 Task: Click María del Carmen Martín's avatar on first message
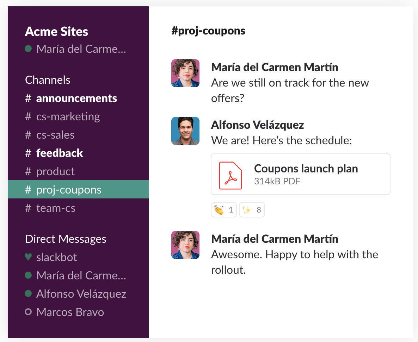coord(185,73)
